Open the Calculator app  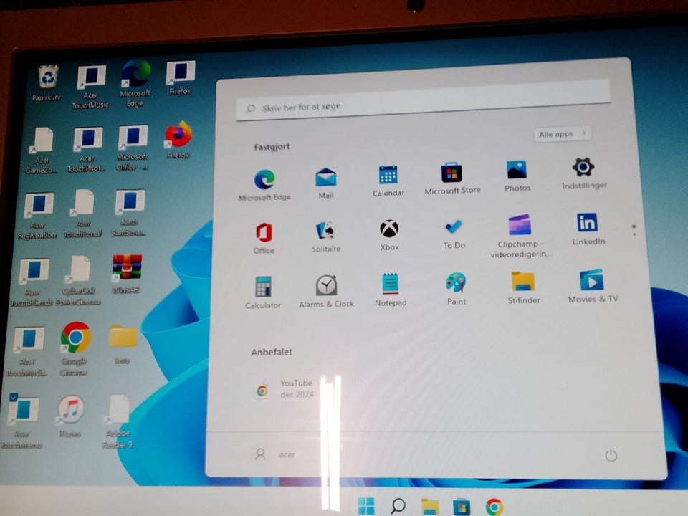pyautogui.click(x=263, y=292)
